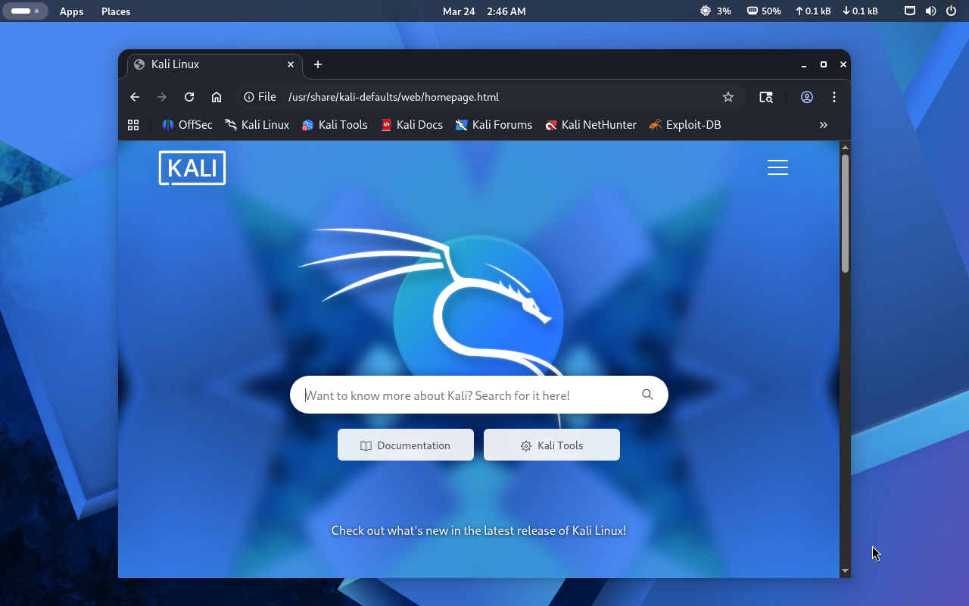Open the user profile icon
The height and width of the screenshot is (606, 969).
click(x=807, y=97)
